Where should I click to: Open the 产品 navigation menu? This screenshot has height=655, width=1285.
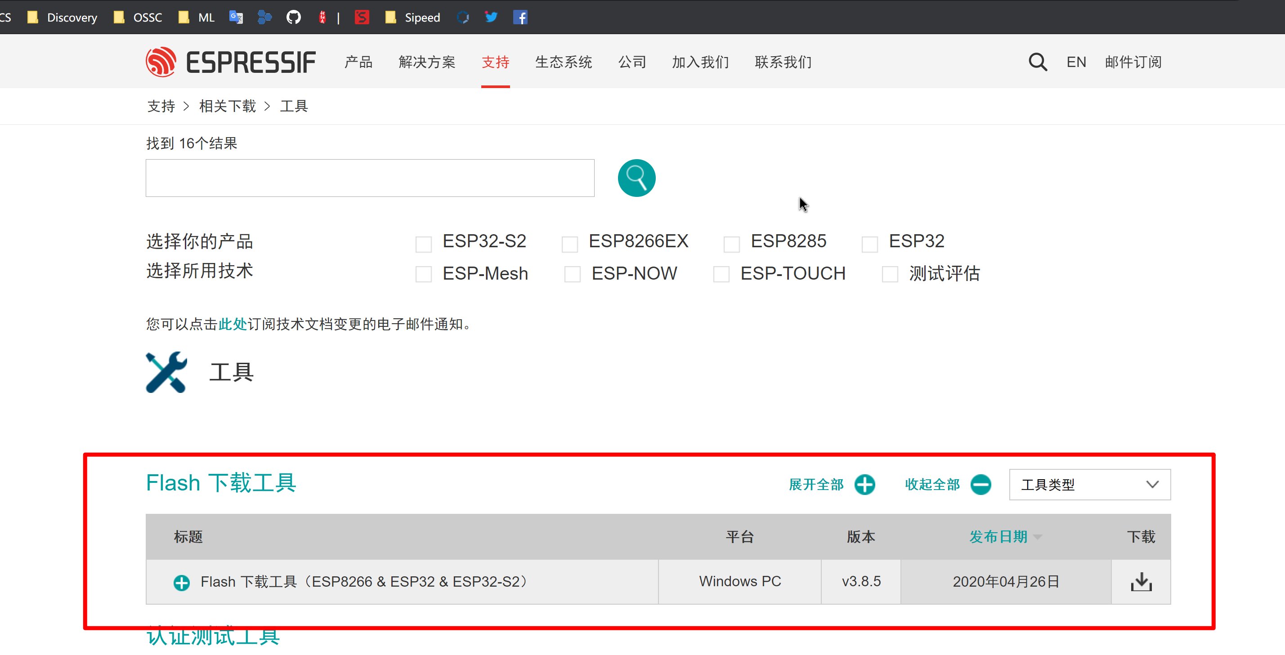pos(358,62)
